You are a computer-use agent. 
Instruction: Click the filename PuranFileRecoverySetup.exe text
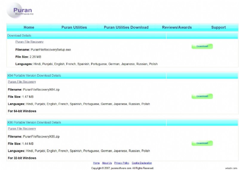(43, 50)
